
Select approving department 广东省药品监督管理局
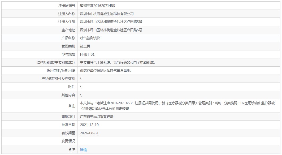pos(97,117)
